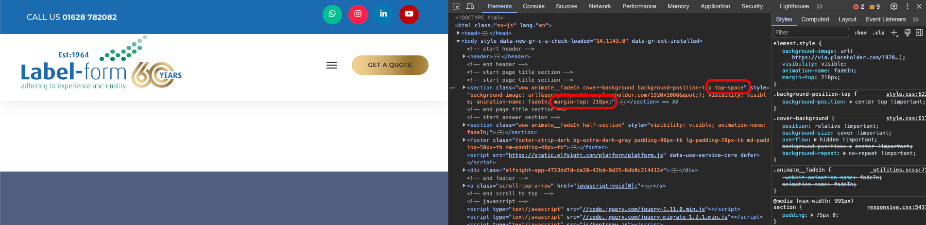Click the new style rule plus icon
The image size is (926, 225).
tap(894, 33)
